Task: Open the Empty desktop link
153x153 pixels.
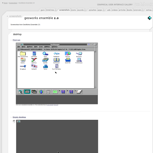Action: coord(19,117)
